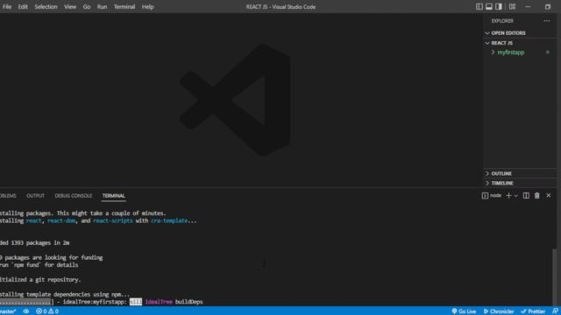The height and width of the screenshot is (315, 561).
Task: Click the node terminal shell icon
Action: [x=485, y=196]
